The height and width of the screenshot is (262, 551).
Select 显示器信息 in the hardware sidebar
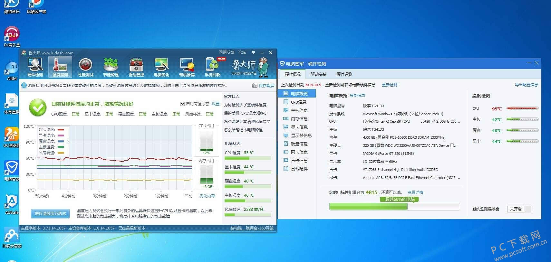(x=297, y=136)
